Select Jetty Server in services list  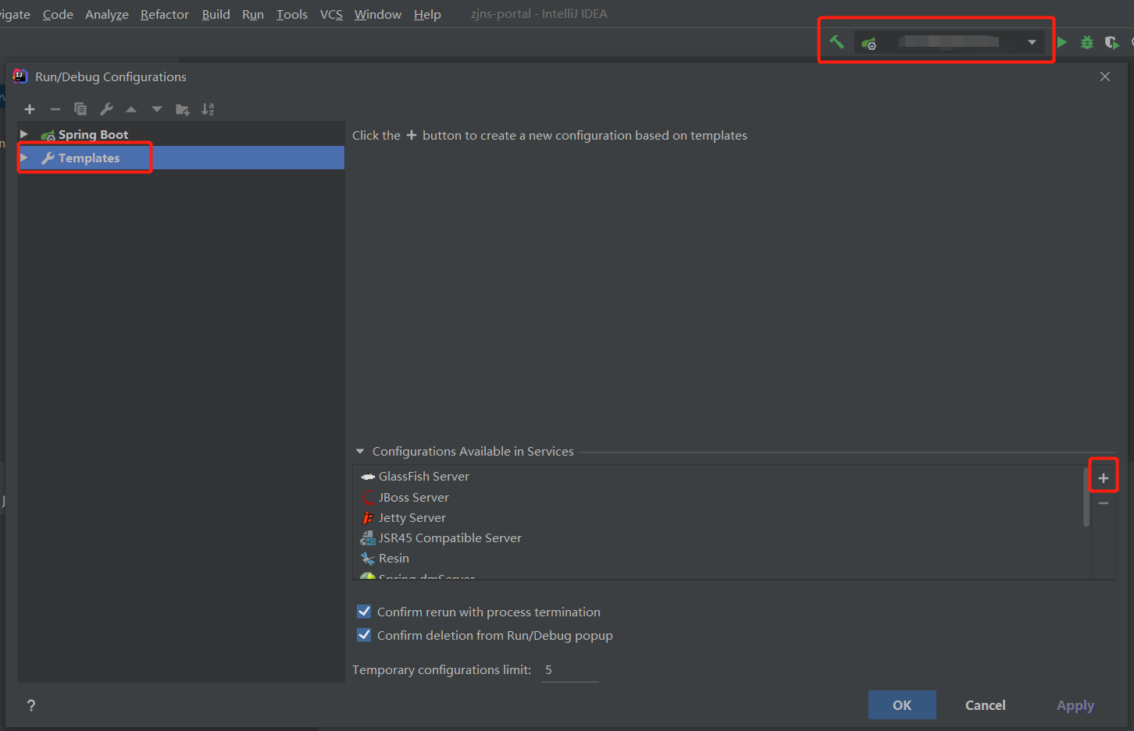coord(412,517)
